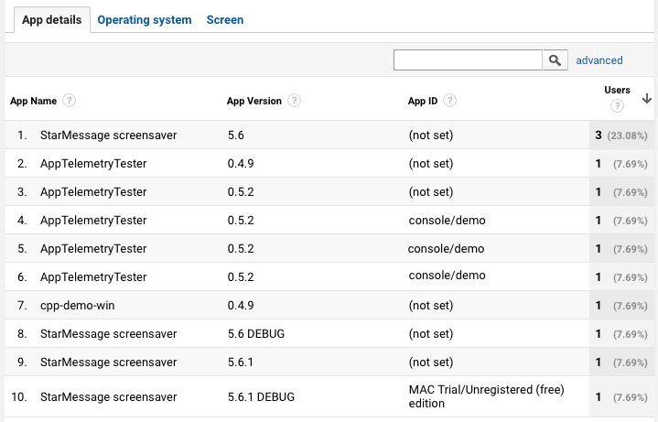Screen dimensions: 658x422
Task: Open App ID help question icon
Action: pos(449,101)
